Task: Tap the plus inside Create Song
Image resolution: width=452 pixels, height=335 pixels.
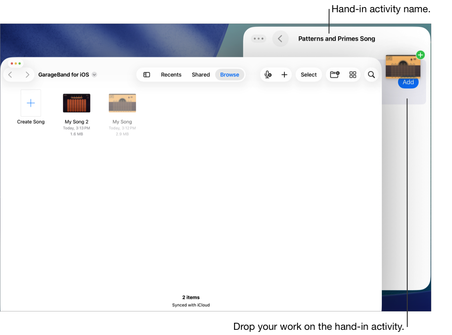Action: pyautogui.click(x=31, y=103)
